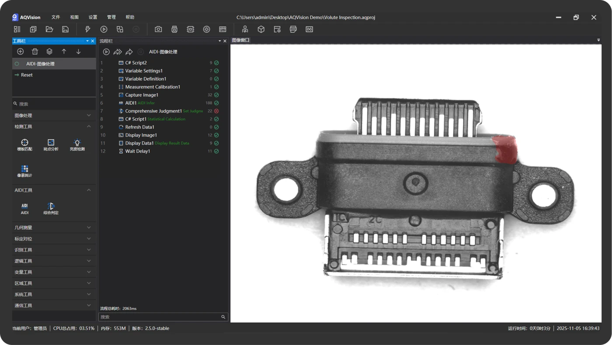Select the 模板匹配 template matching tool

(x=24, y=145)
